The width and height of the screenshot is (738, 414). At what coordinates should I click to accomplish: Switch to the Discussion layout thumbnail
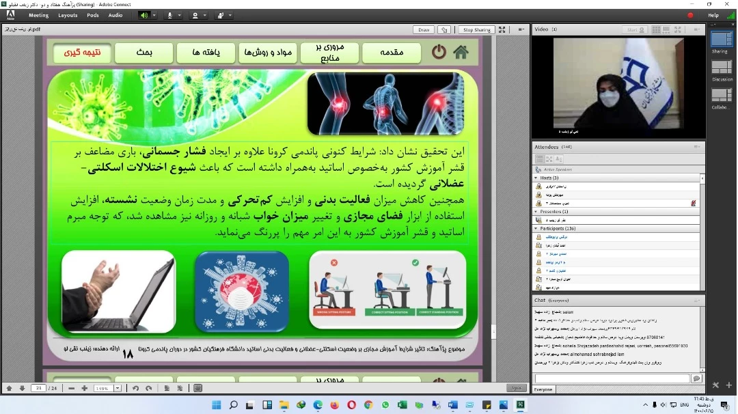tap(722, 67)
